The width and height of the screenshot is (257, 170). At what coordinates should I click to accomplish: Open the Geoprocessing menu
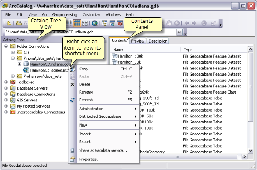[x=64, y=15]
